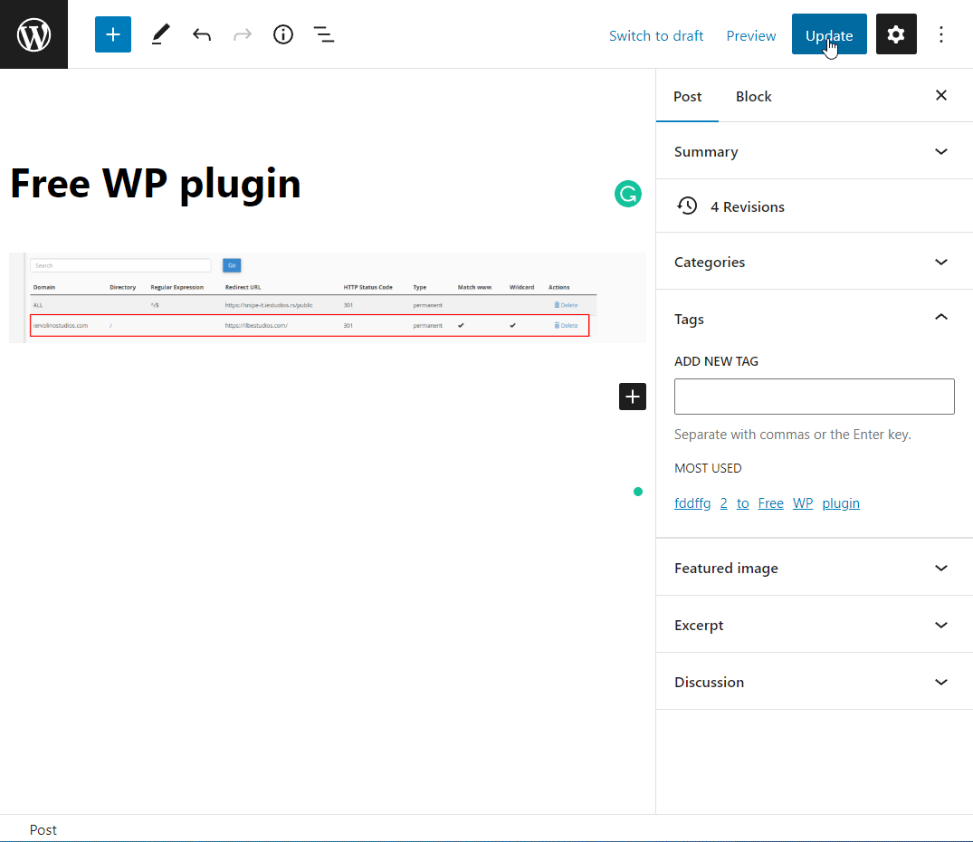Open the block inserter plus button
This screenshot has width=973, height=842.
[113, 34]
